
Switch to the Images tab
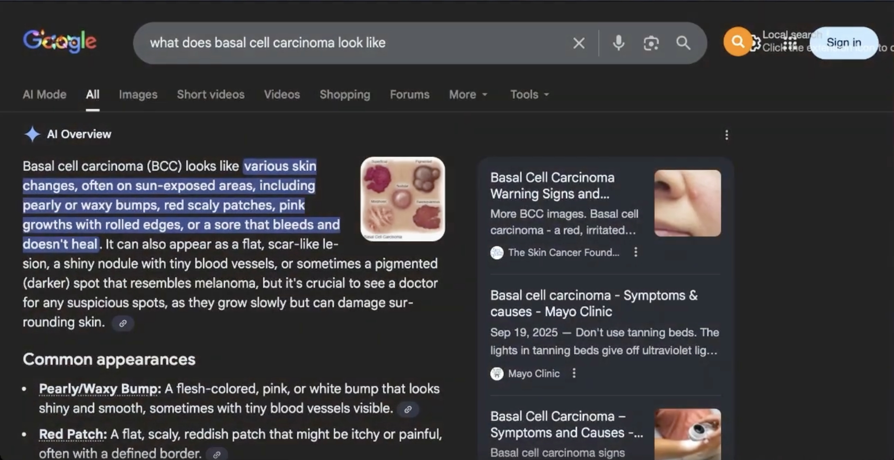138,95
